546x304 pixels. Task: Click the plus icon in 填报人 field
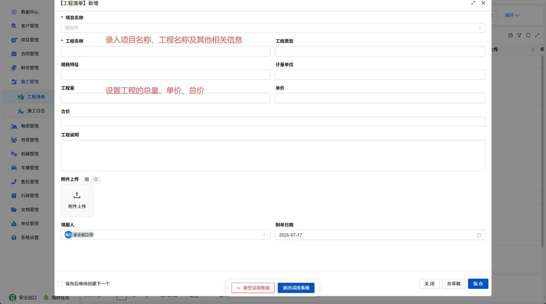coord(264,235)
